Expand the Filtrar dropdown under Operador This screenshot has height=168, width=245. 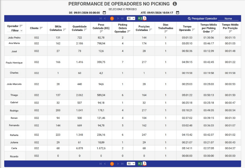pos(21,31)
